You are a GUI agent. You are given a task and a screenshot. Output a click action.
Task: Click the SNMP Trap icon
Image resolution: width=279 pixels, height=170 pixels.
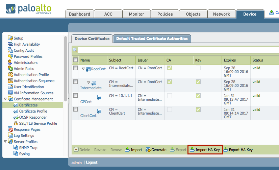click(x=16, y=148)
